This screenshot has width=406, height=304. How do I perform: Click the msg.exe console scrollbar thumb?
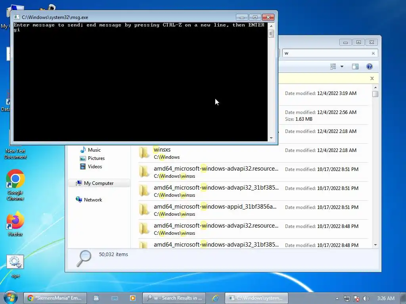pos(271,34)
